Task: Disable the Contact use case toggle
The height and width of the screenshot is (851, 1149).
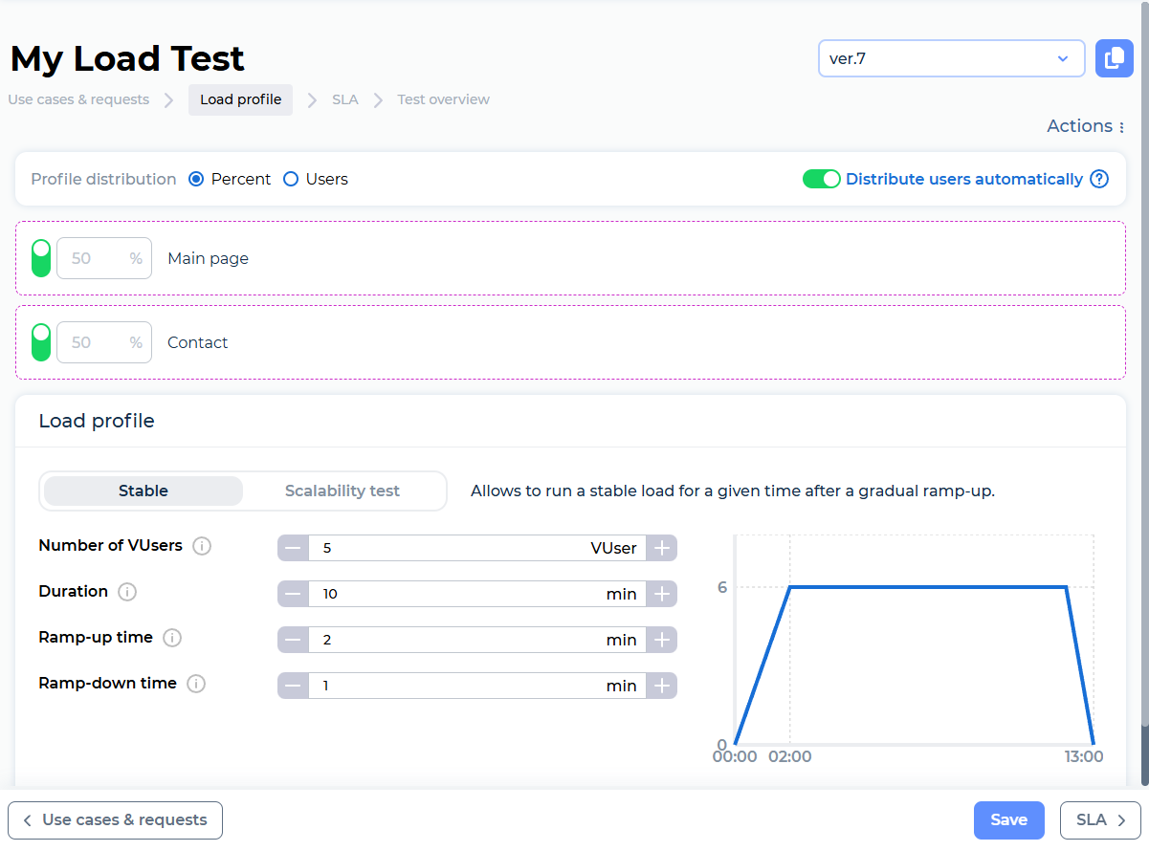Action: (41, 342)
